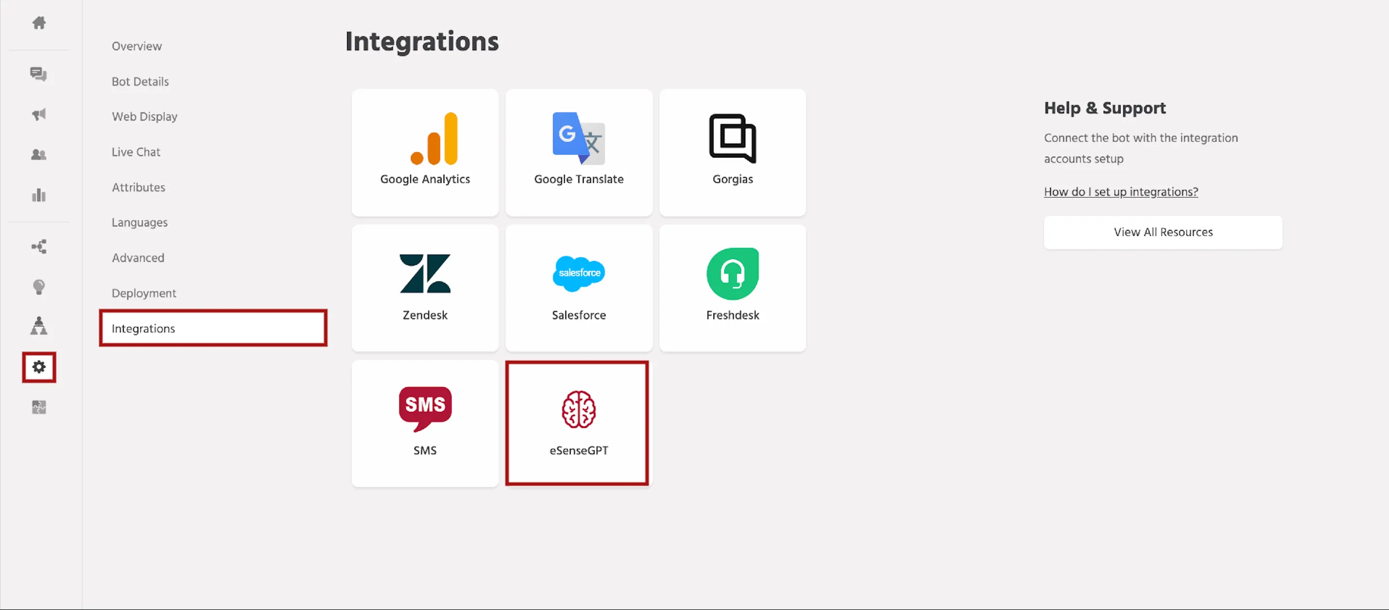Viewport: 1389px width, 610px height.
Task: Open Advanced settings
Action: coord(138,258)
